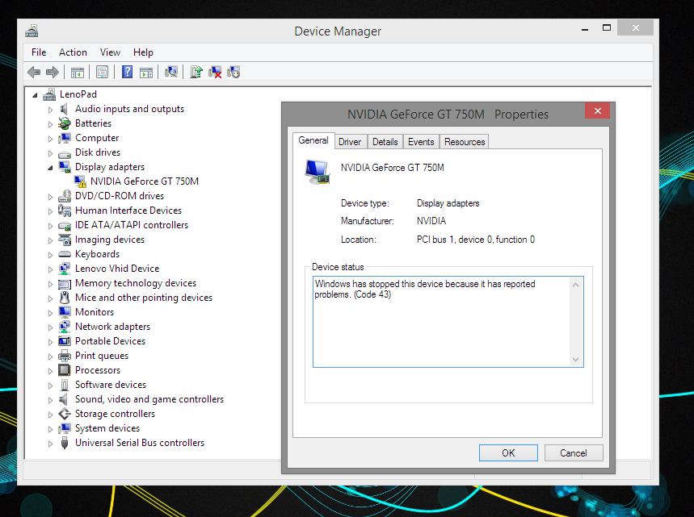Screen dimensions: 694x517
Task: Select the Imaging devices icon
Action: [x=65, y=240]
